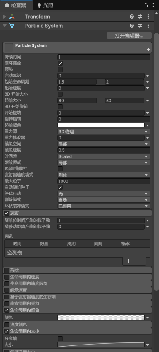159x352 pixels.
Task: Toggle the 生命周期内颜色 module checkbox
Action: (7, 310)
